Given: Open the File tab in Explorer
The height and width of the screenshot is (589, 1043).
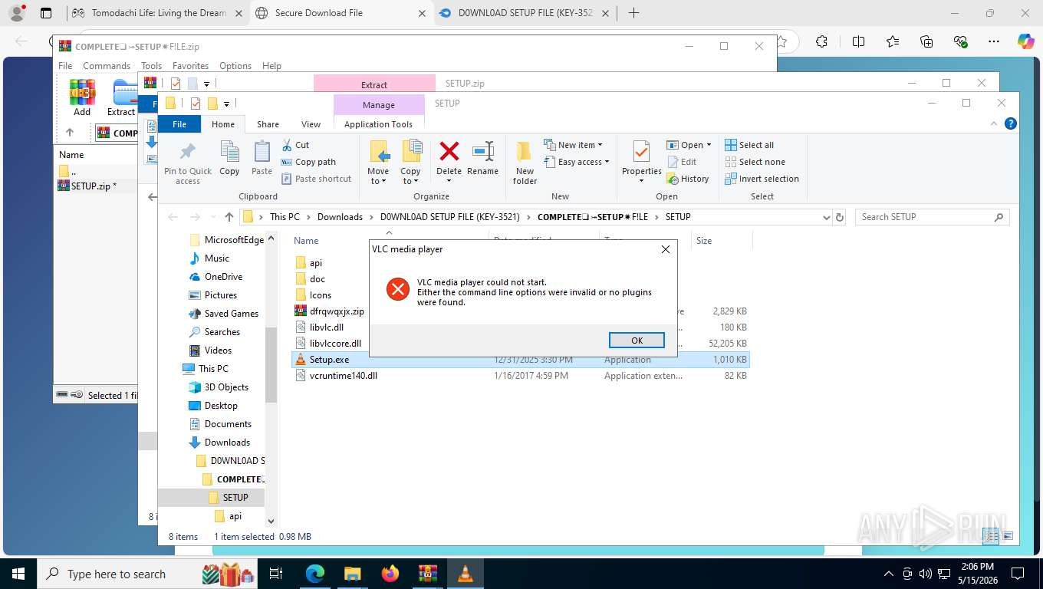Looking at the screenshot, I should point(179,124).
